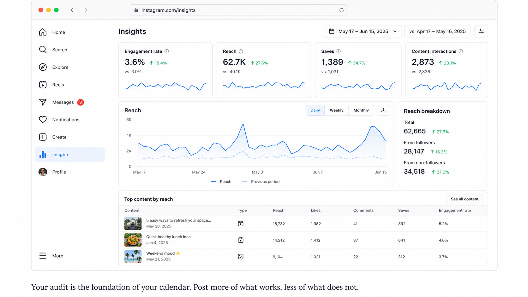The height and width of the screenshot is (297, 528).
Task: Expand the May 17 – Jun 15, 2025 date dropdown
Action: click(x=363, y=31)
